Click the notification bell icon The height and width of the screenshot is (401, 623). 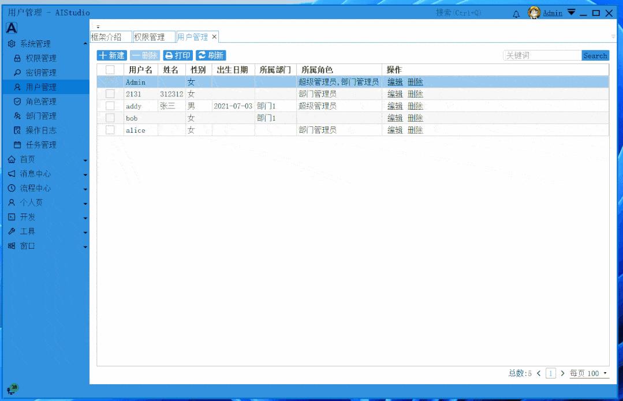(x=517, y=12)
